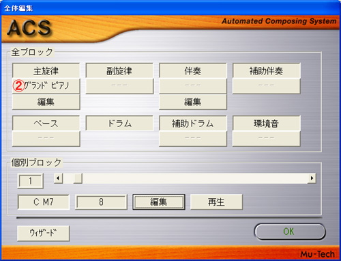Click the 編集 button in 個別ブロック
The width and height of the screenshot is (341, 261).
159,202
